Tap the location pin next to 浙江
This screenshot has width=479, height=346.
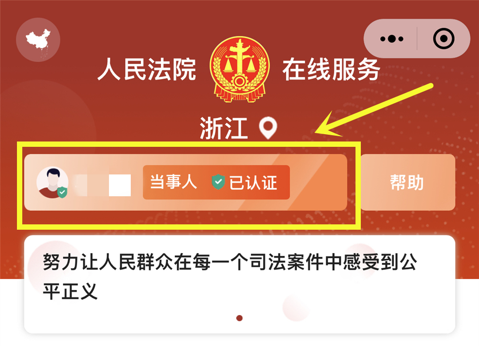pos(268,128)
